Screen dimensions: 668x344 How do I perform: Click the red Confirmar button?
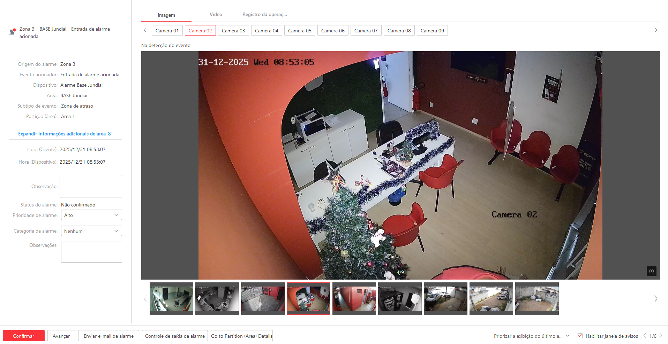[24, 336]
